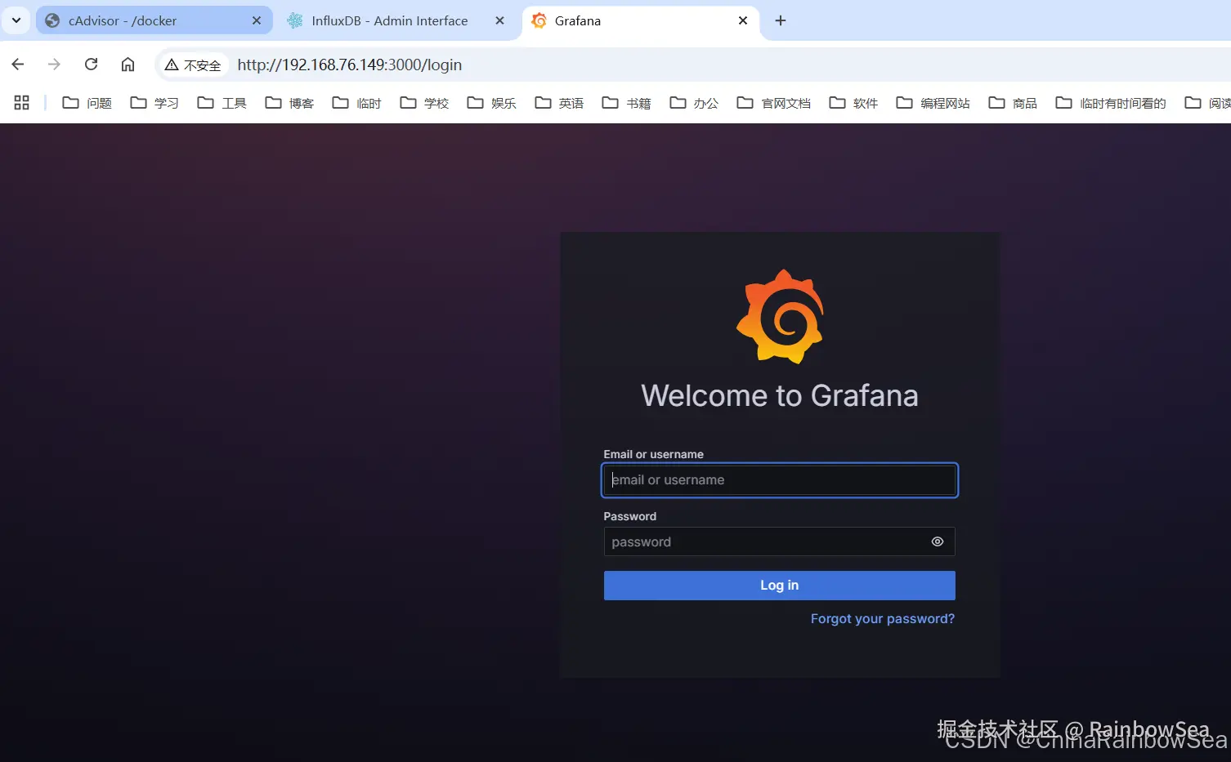The width and height of the screenshot is (1231, 762).
Task: Close the Grafana tab
Action: 743,21
